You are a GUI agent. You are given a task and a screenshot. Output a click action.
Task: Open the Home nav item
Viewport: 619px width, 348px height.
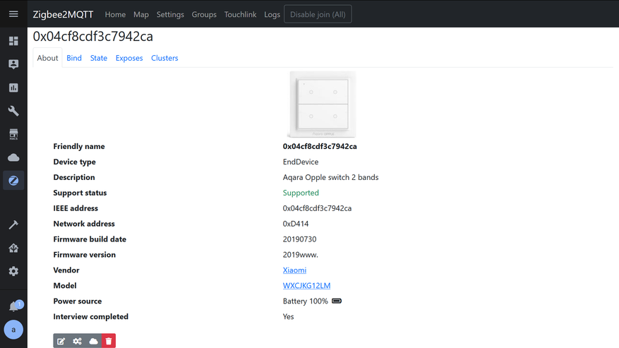point(115,14)
